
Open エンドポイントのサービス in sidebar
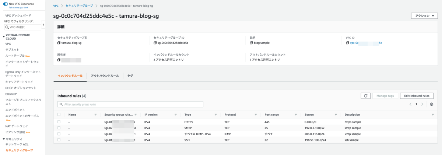point(22,116)
